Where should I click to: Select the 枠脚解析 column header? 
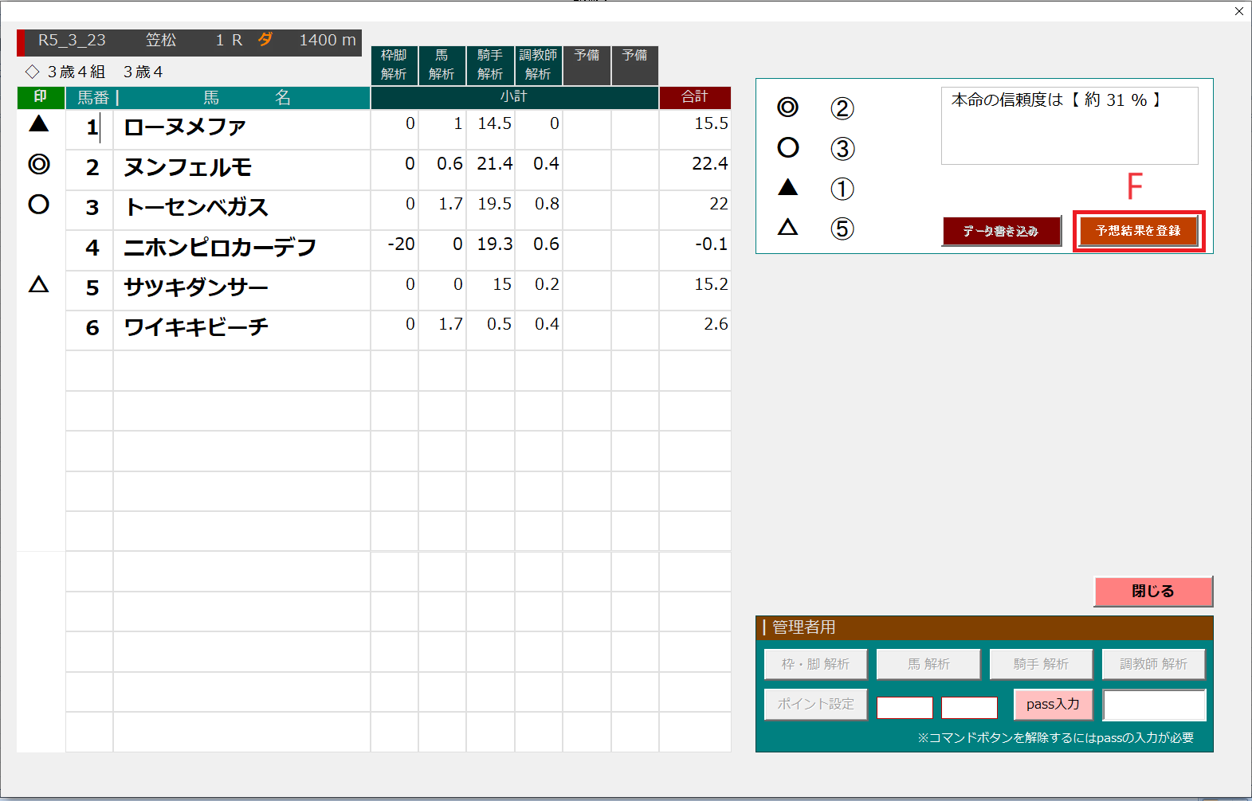click(394, 64)
